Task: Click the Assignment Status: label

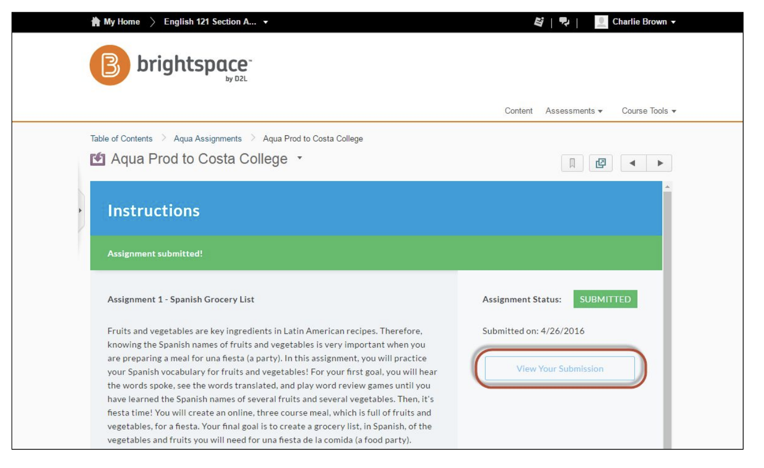Action: pos(522,299)
